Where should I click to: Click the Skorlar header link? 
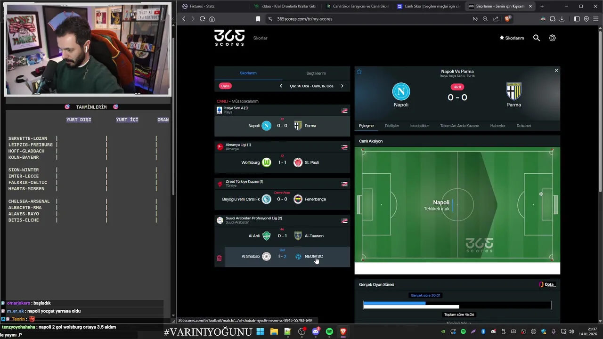(260, 38)
